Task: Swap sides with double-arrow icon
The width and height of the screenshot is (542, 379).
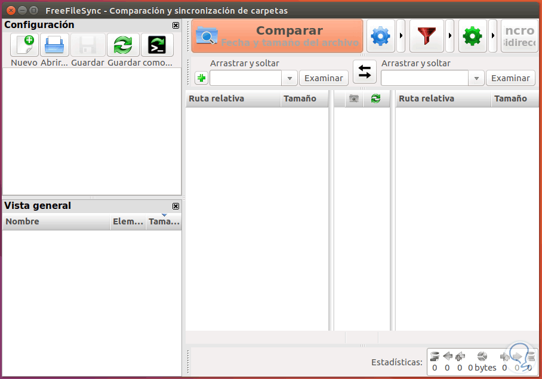Action: 365,72
